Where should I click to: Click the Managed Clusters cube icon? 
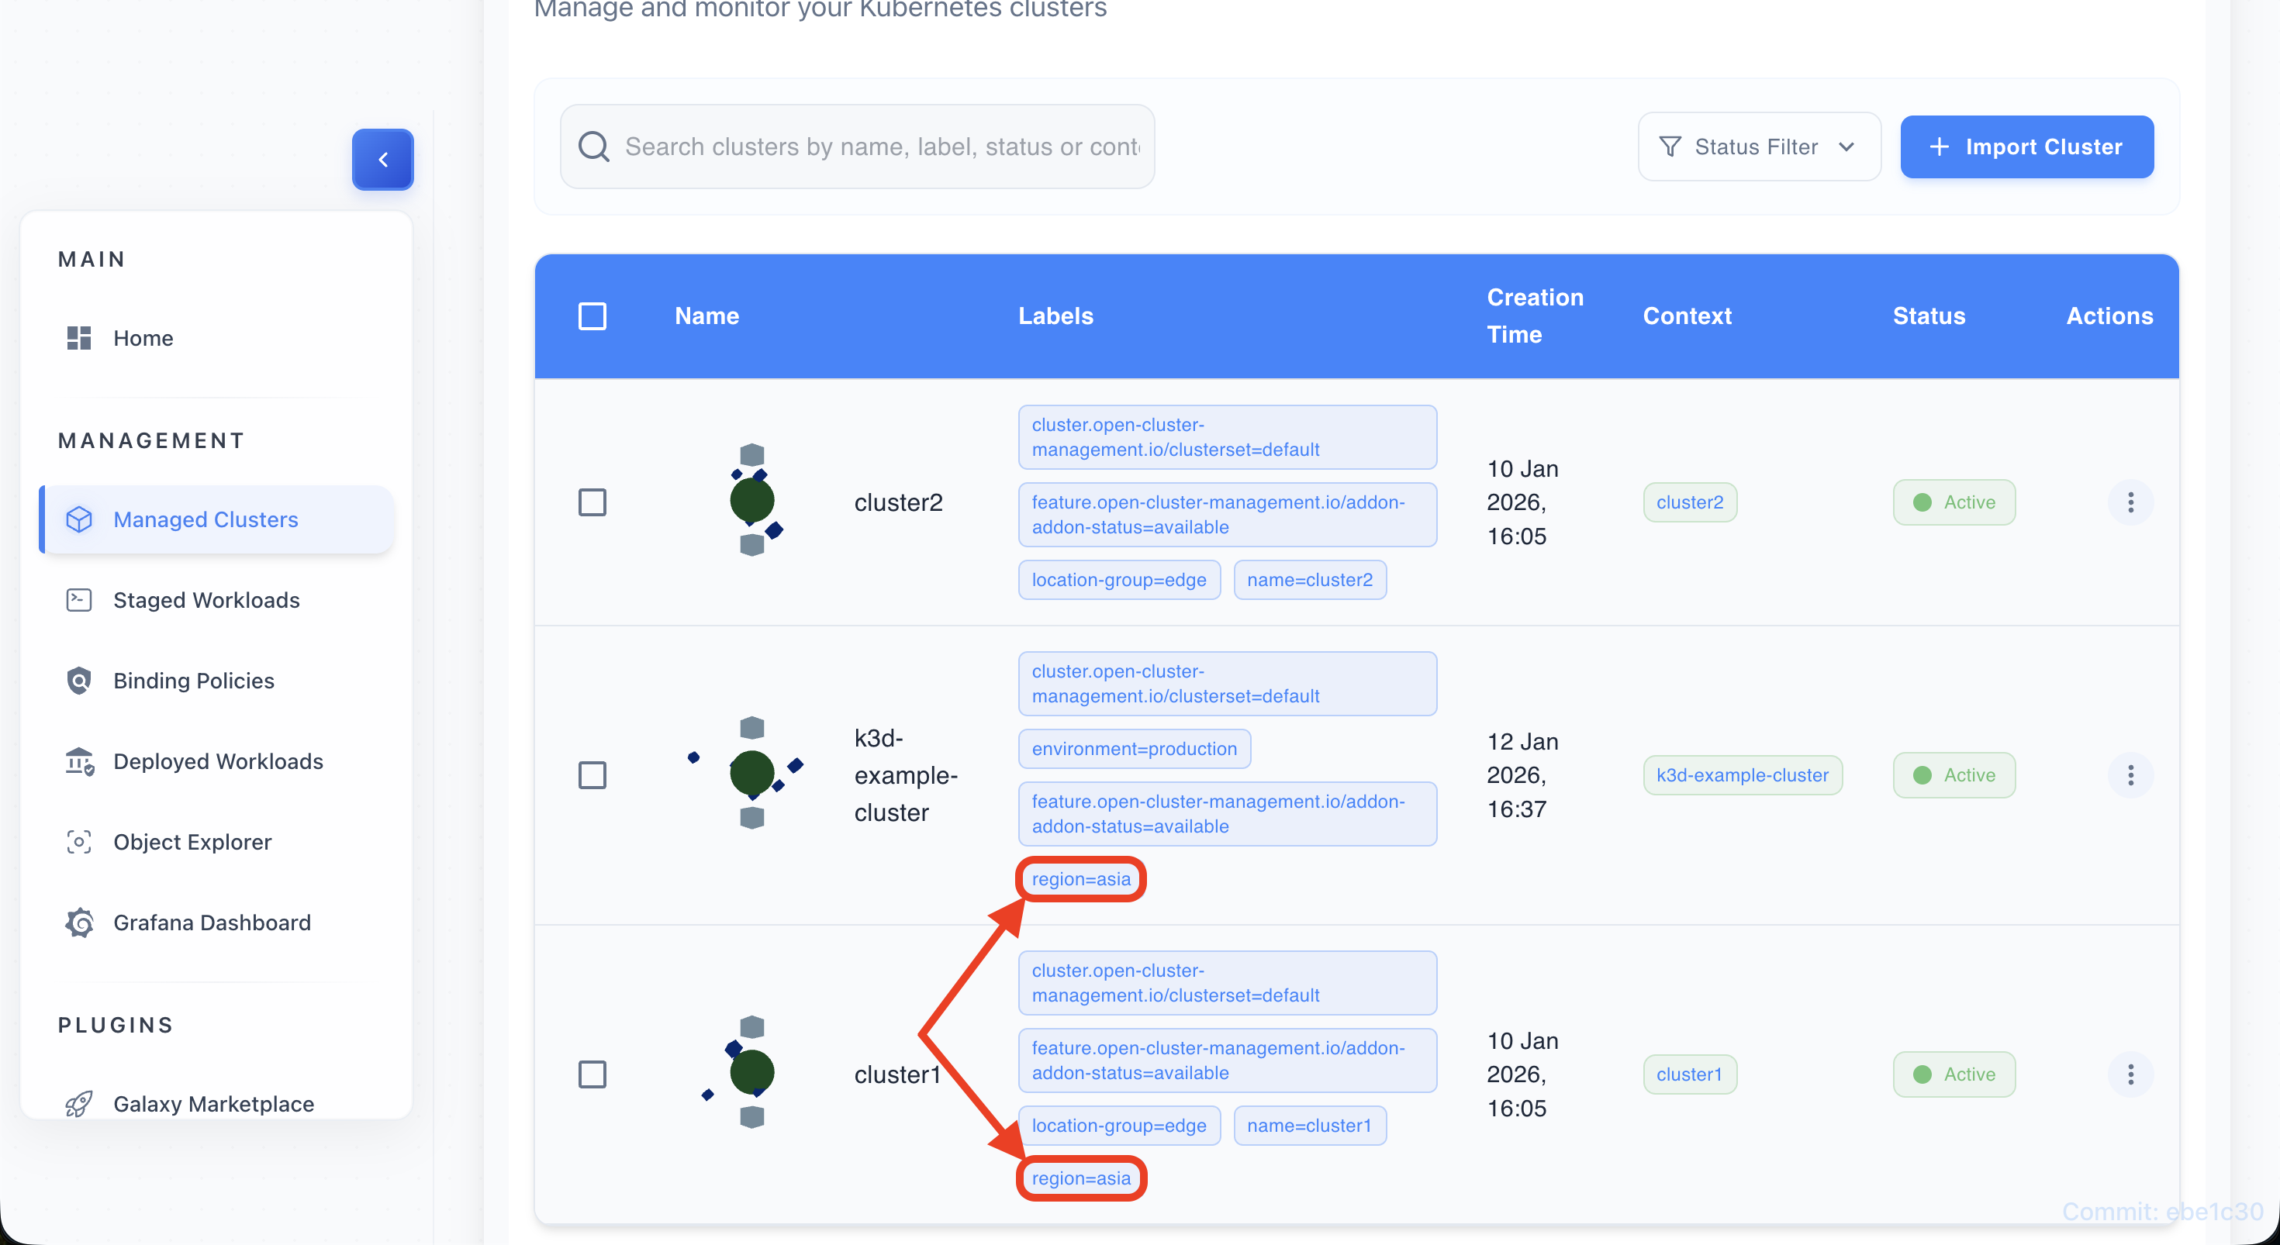tap(79, 519)
